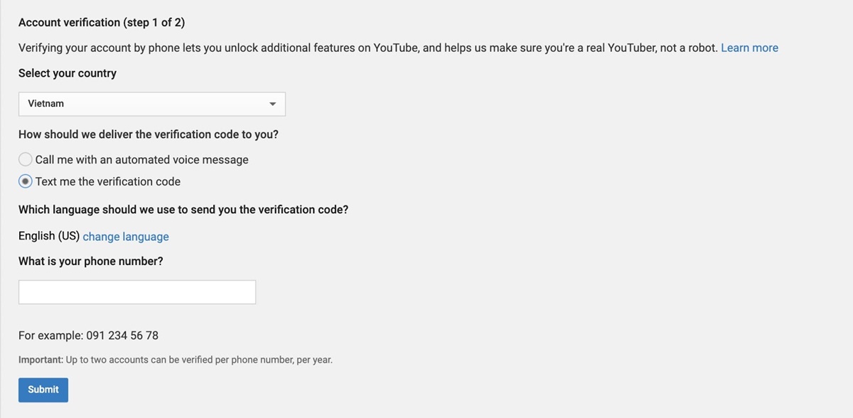Focus the phone number input field
This screenshot has width=853, height=418.
137,292
